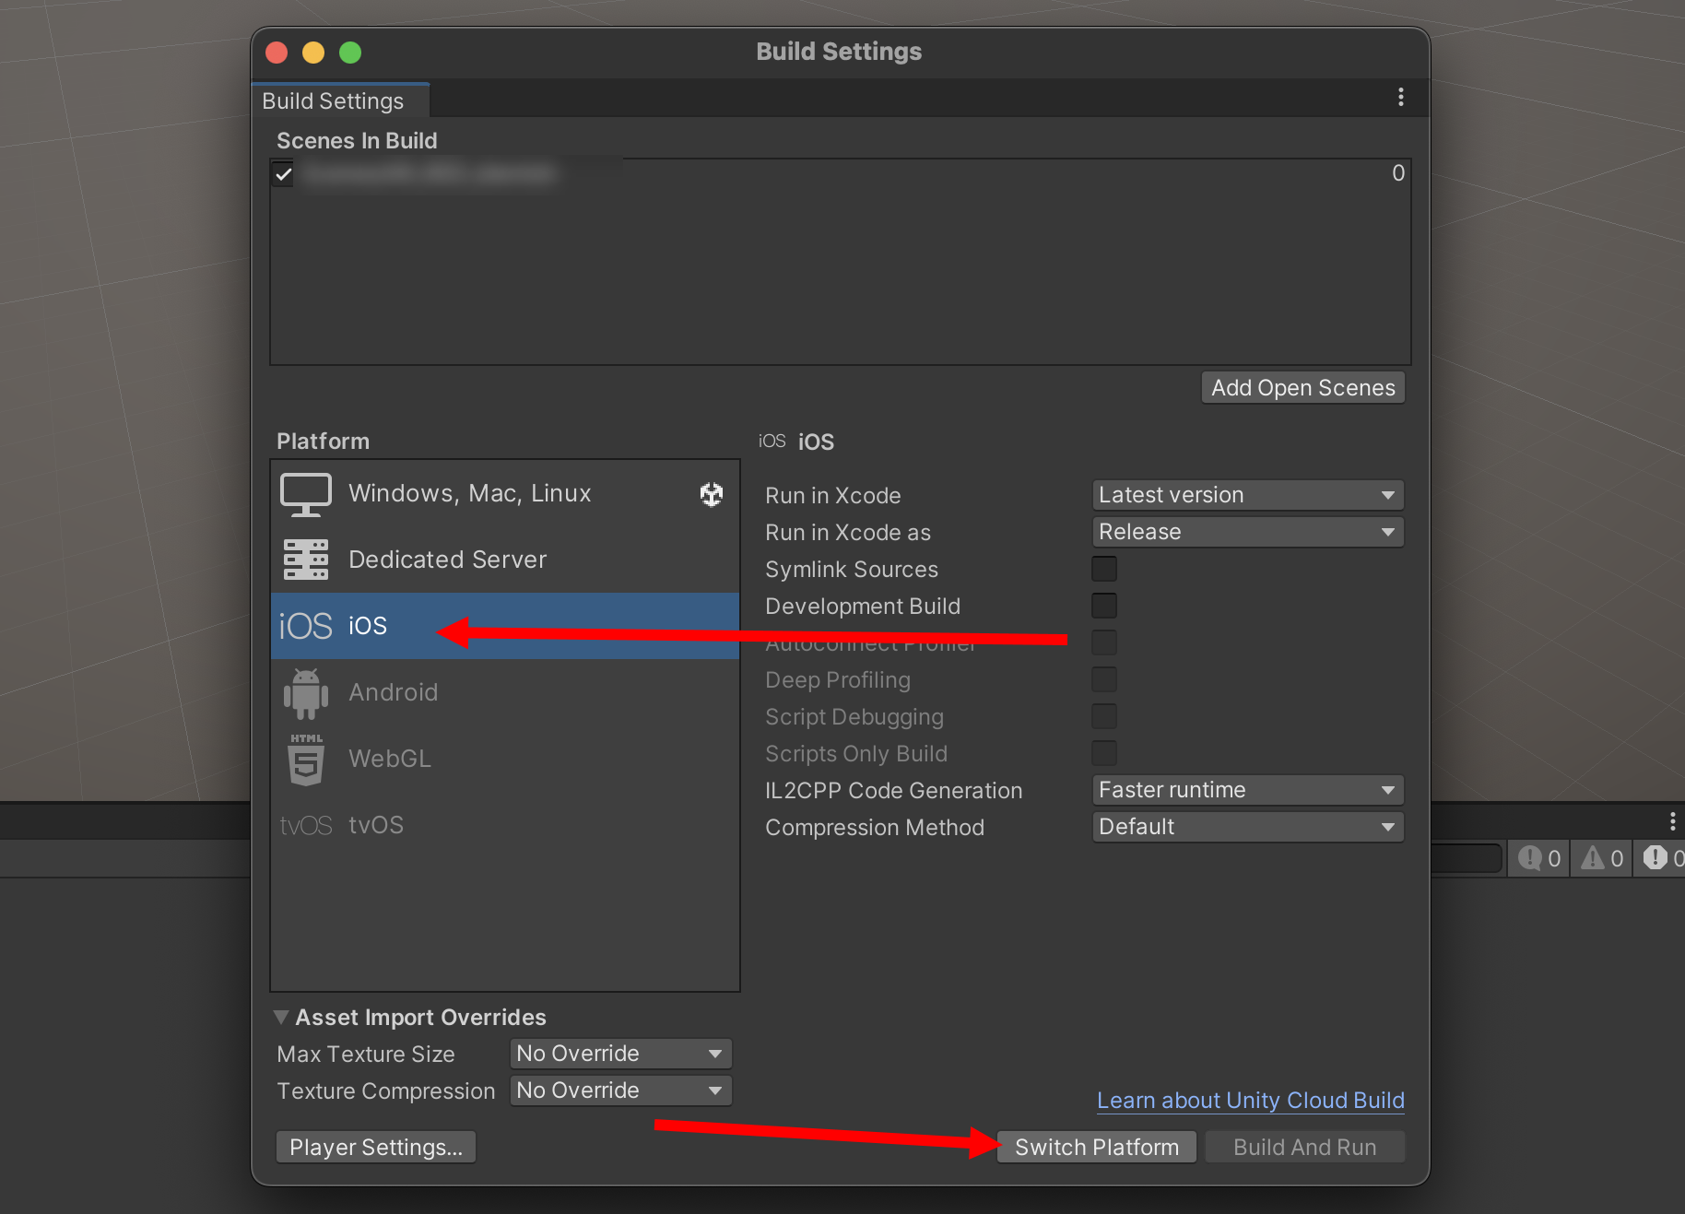Image resolution: width=1685 pixels, height=1214 pixels.
Task: Select Dedicated Server platform row
Action: 505,560
